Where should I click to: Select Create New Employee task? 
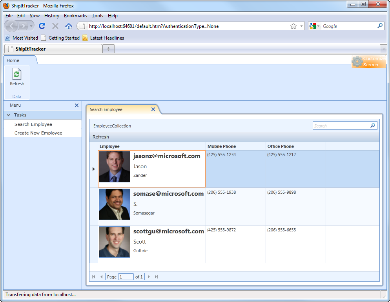38,133
